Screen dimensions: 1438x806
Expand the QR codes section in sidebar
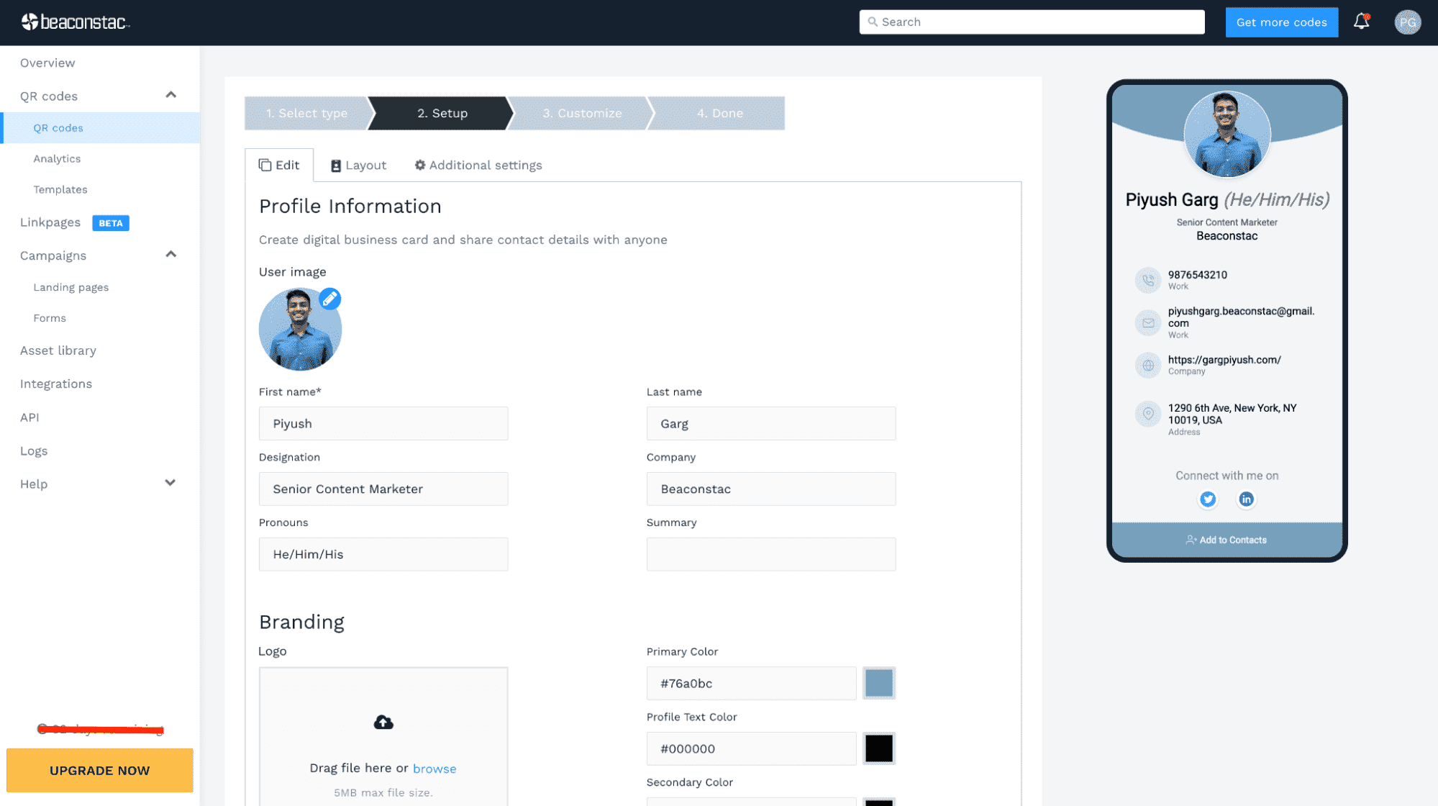point(170,95)
